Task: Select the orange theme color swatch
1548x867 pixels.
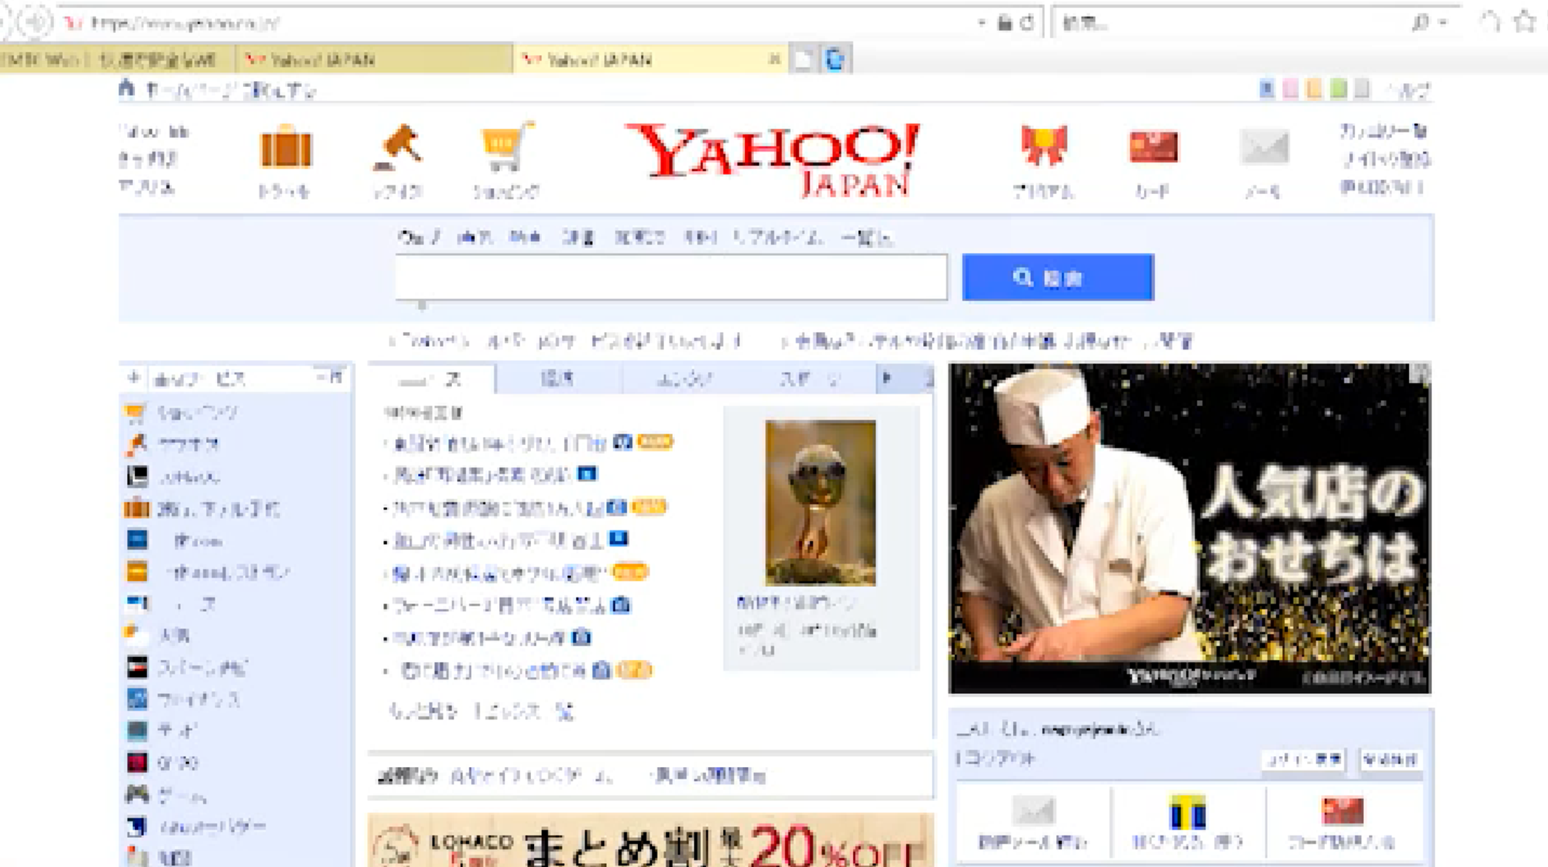Action: click(x=1314, y=89)
